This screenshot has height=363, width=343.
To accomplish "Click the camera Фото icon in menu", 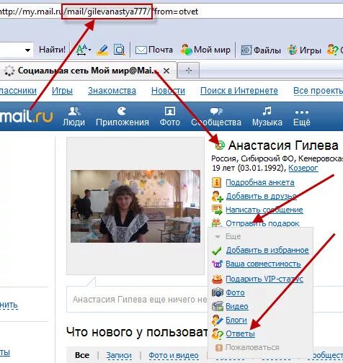I will [218, 292].
